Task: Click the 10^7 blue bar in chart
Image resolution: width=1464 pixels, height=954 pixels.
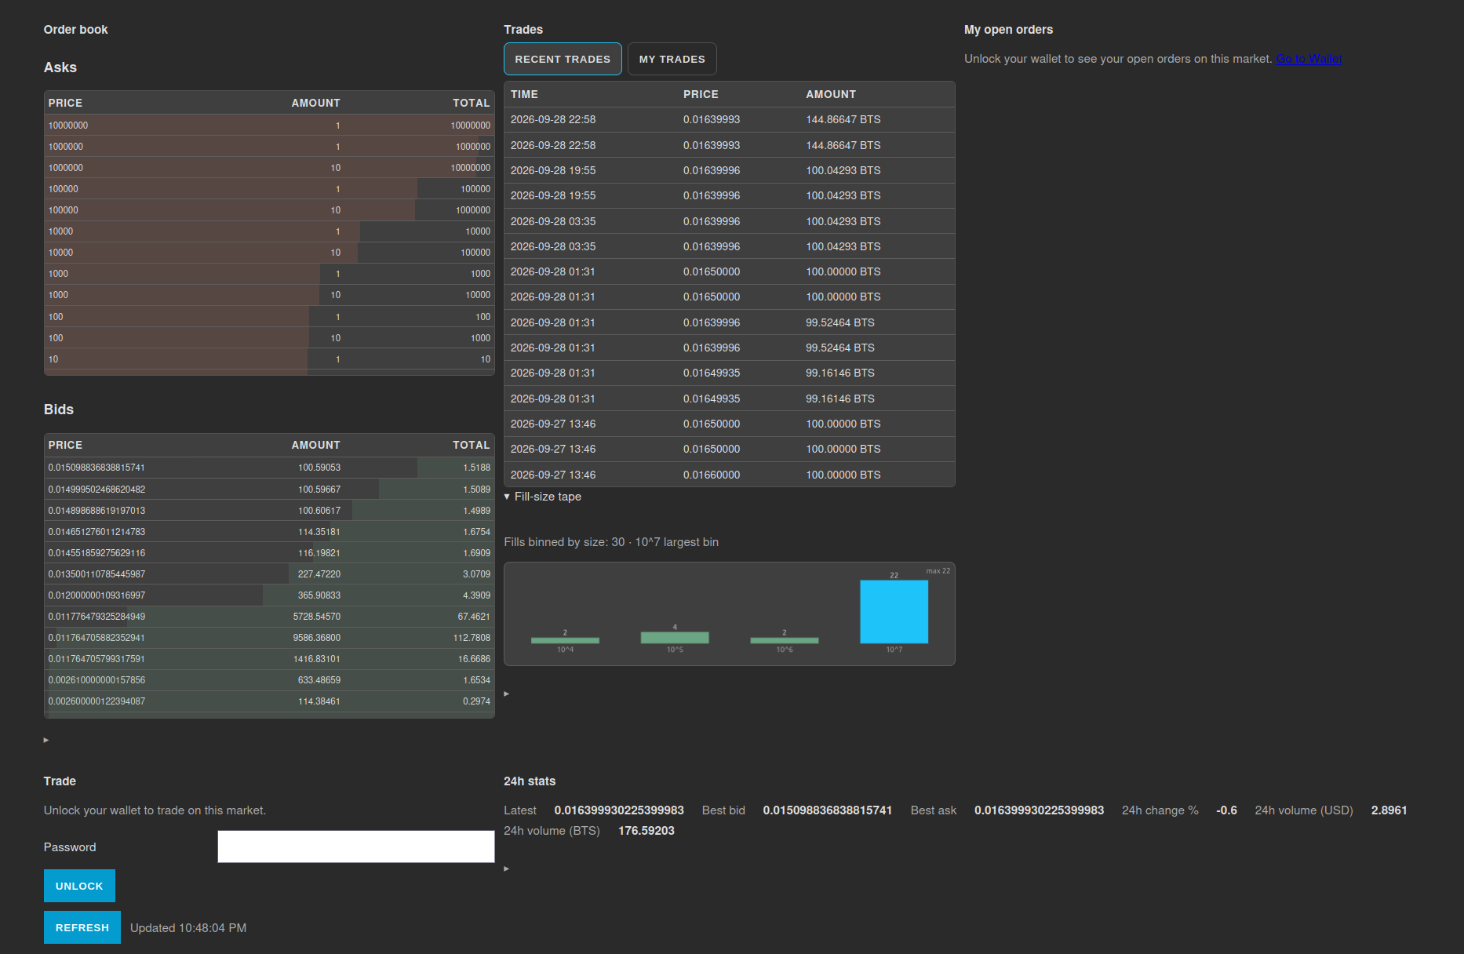Action: (894, 612)
